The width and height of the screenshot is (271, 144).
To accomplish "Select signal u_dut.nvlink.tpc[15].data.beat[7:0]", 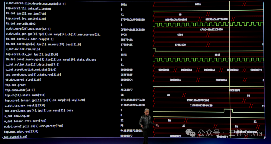I will [x=32, y=64].
